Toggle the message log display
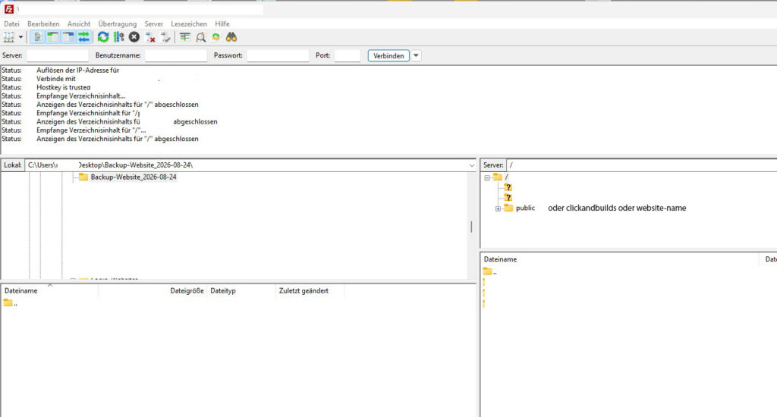The height and width of the screenshot is (417, 777). tap(37, 37)
